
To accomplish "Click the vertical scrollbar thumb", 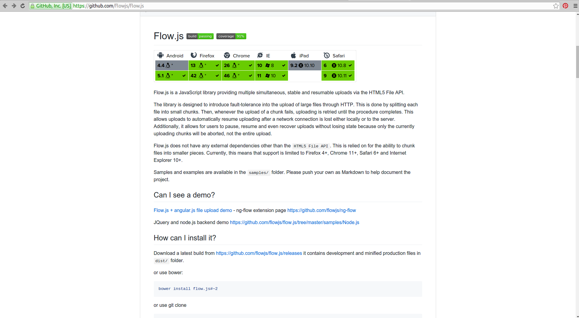I will pos(577,62).
